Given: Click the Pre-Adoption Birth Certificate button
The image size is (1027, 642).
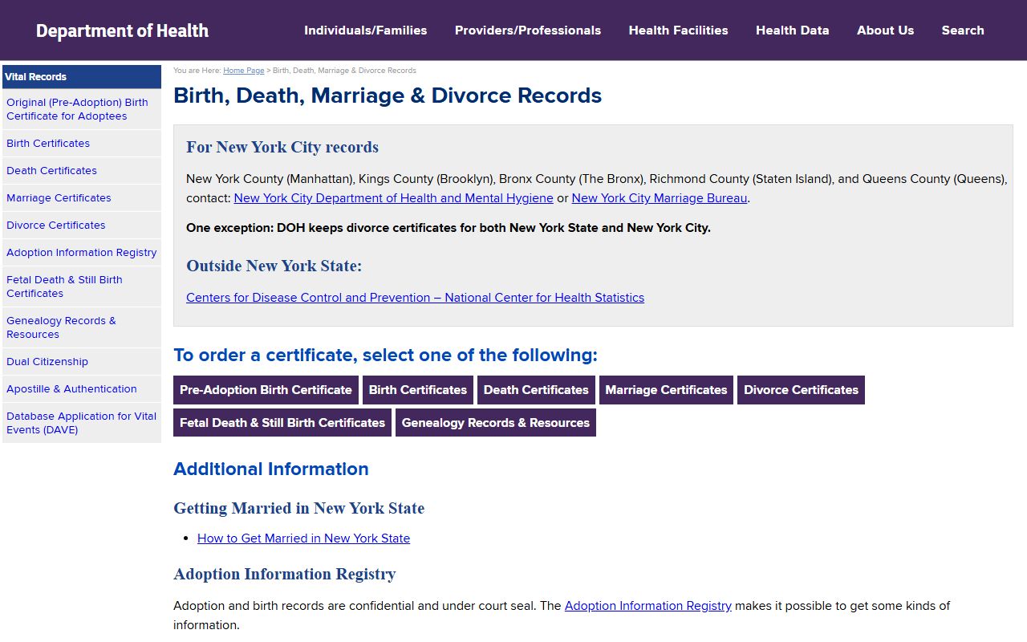Looking at the screenshot, I should coord(266,390).
